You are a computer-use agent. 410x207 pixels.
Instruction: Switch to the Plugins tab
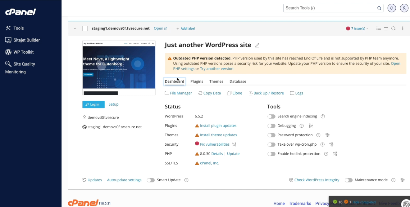click(x=197, y=81)
